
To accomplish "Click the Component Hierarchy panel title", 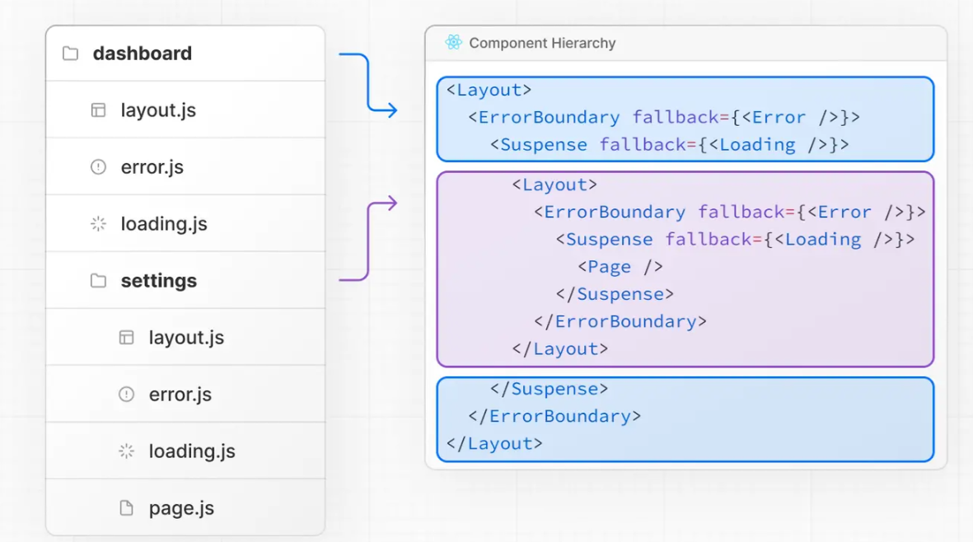I will (x=542, y=43).
